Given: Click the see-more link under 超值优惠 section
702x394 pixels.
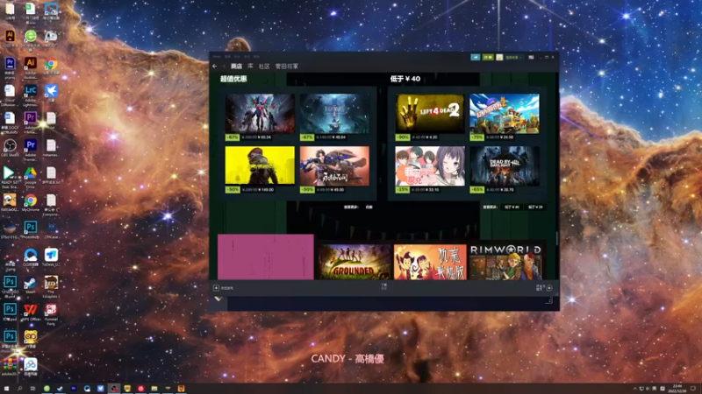Looking at the screenshot, I should point(369,208).
